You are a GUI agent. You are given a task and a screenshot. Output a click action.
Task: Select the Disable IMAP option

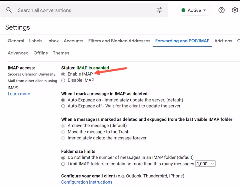[63, 80]
